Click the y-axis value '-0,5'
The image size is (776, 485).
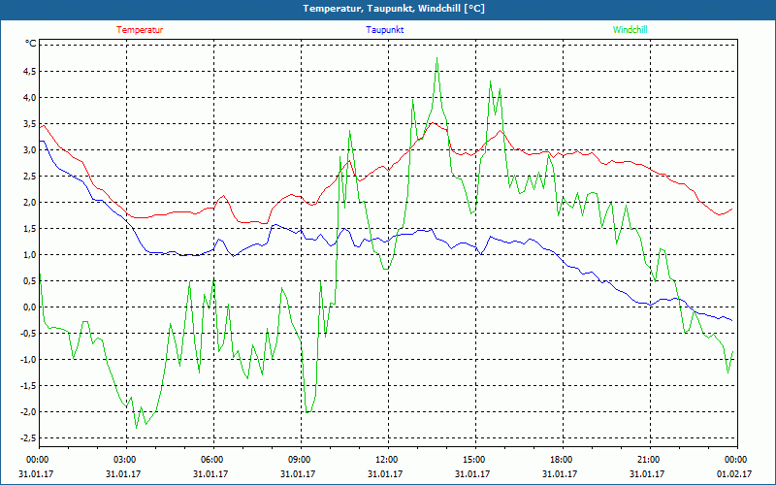click(x=28, y=334)
